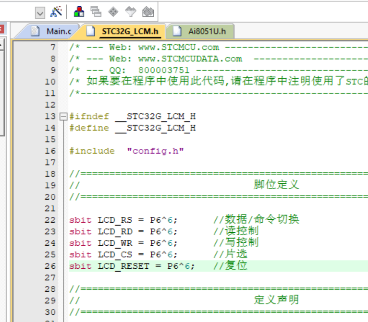Click the comment "//片选" on line 25
This screenshot has height=322, width=368.
pyautogui.click(x=231, y=254)
